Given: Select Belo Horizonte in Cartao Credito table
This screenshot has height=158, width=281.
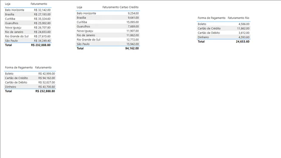Looking at the screenshot, I should tap(86, 14).
